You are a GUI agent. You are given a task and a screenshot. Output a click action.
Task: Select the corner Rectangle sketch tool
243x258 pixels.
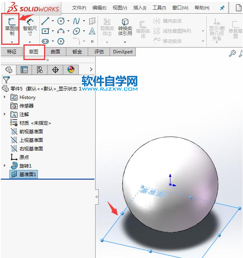coord(45,31)
